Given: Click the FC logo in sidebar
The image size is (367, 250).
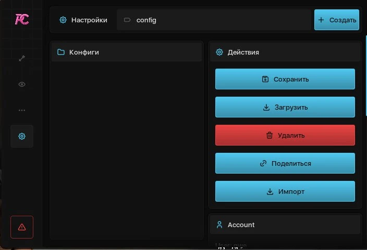Looking at the screenshot, I should (x=22, y=19).
